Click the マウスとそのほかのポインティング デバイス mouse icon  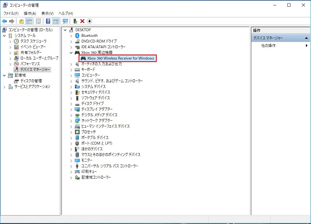point(77,155)
